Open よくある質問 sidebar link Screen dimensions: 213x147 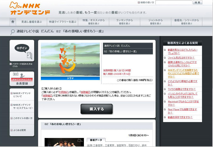pyautogui.click(x=19, y=130)
